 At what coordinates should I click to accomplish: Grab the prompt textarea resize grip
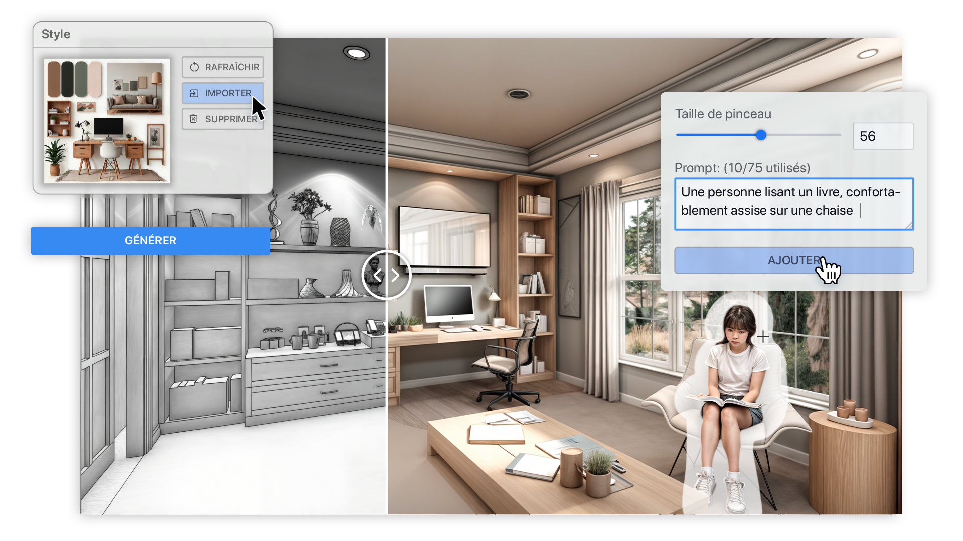(x=909, y=226)
